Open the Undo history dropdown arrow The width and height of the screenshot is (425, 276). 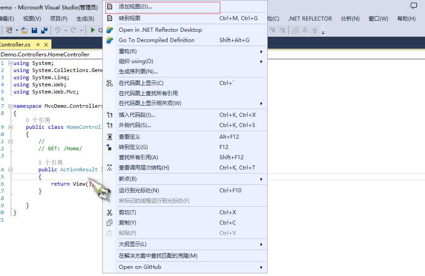pyautogui.click(x=66, y=30)
